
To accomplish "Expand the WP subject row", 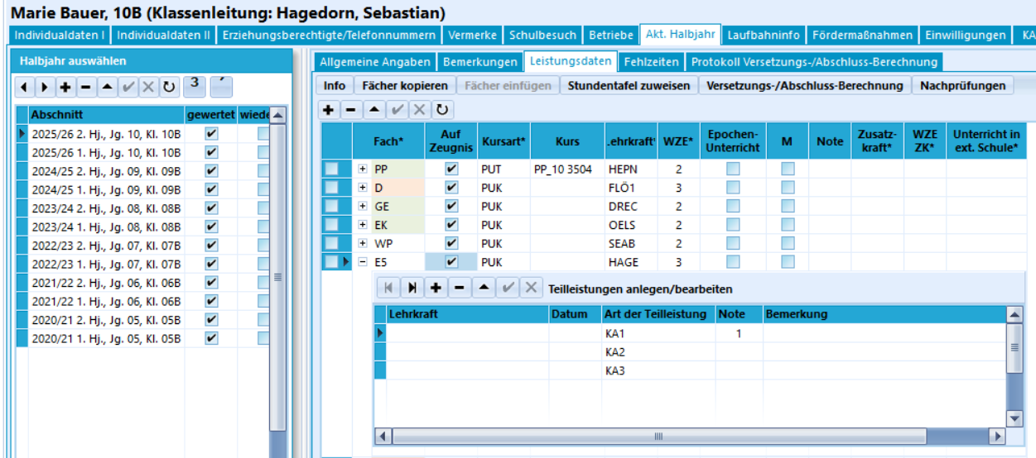I will (x=363, y=243).
